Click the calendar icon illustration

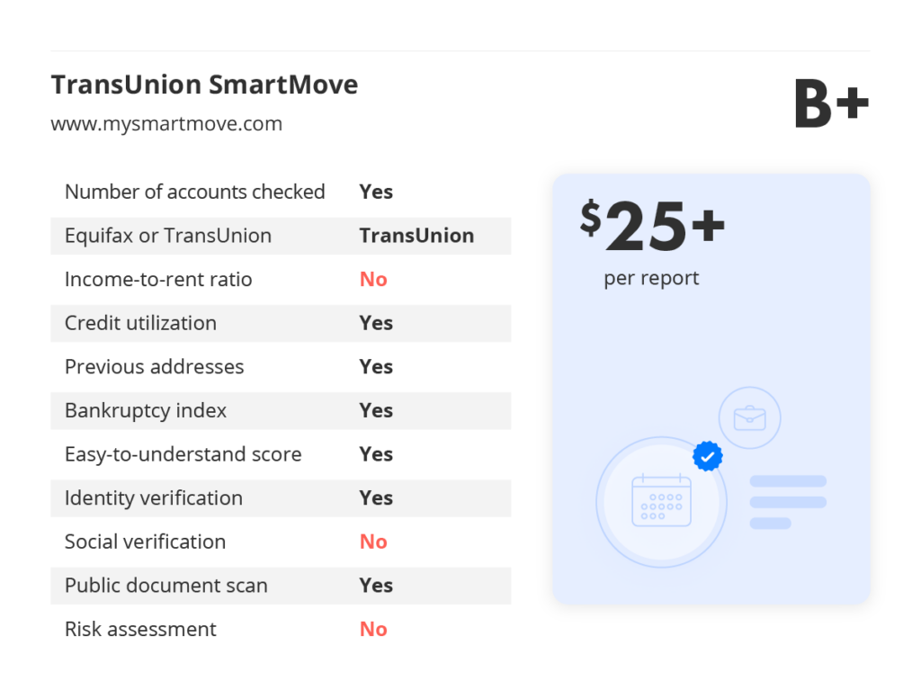661,500
